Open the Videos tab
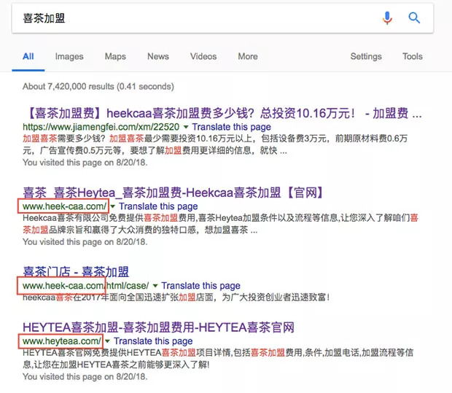The height and width of the screenshot is (393, 452). click(203, 56)
